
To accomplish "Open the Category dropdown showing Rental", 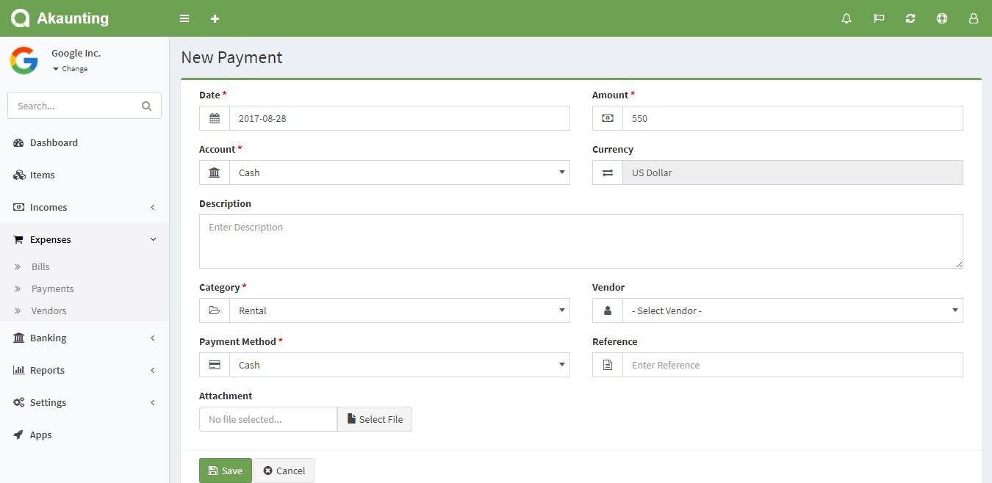I will click(400, 310).
